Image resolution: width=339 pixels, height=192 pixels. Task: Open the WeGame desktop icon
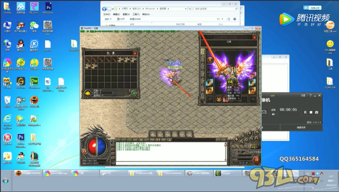click(21, 83)
